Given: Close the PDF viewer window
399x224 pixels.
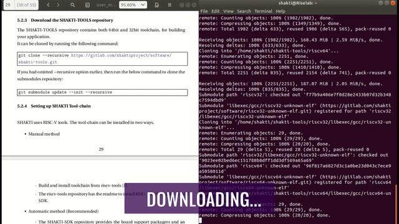Looking at the screenshot, I should pos(194,5).
